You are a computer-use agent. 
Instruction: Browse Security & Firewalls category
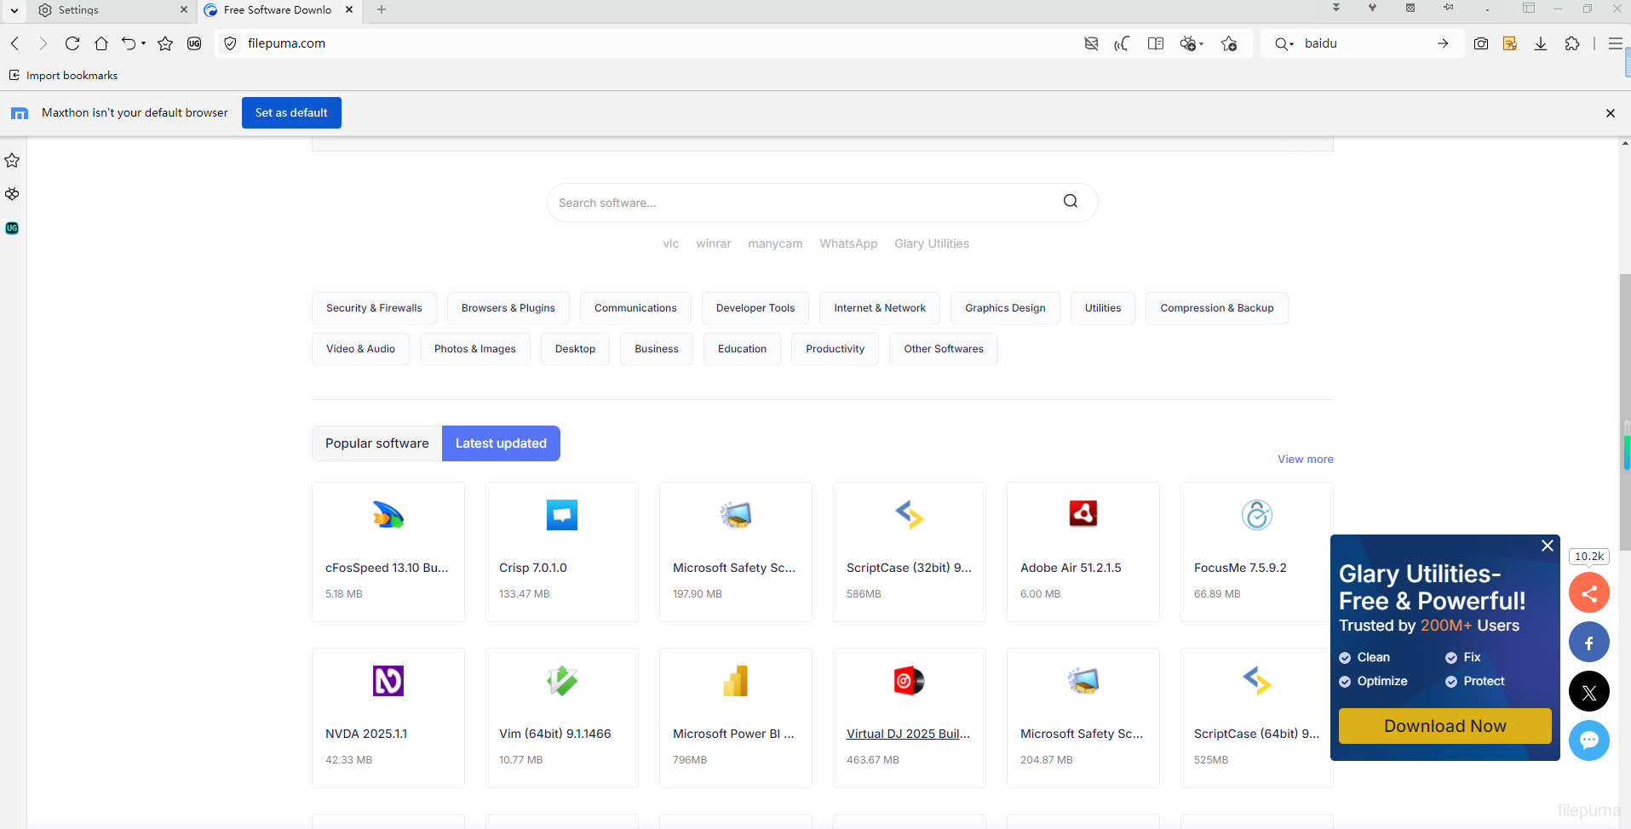point(374,308)
